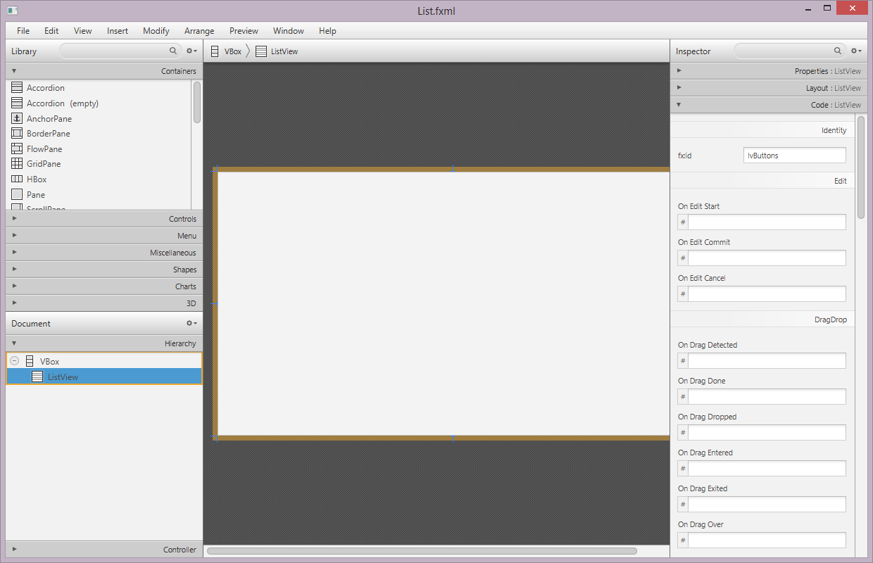The width and height of the screenshot is (873, 563).
Task: Select the Pane container icon
Action: (x=18, y=194)
